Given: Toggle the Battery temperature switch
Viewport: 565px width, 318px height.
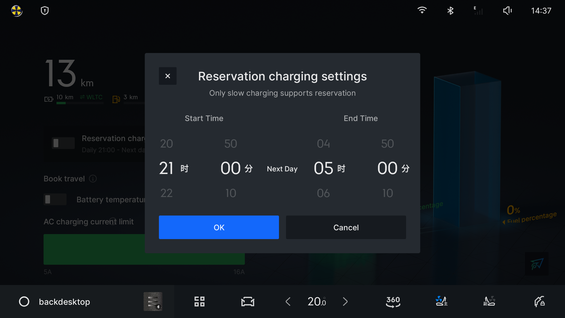Looking at the screenshot, I should point(55,199).
